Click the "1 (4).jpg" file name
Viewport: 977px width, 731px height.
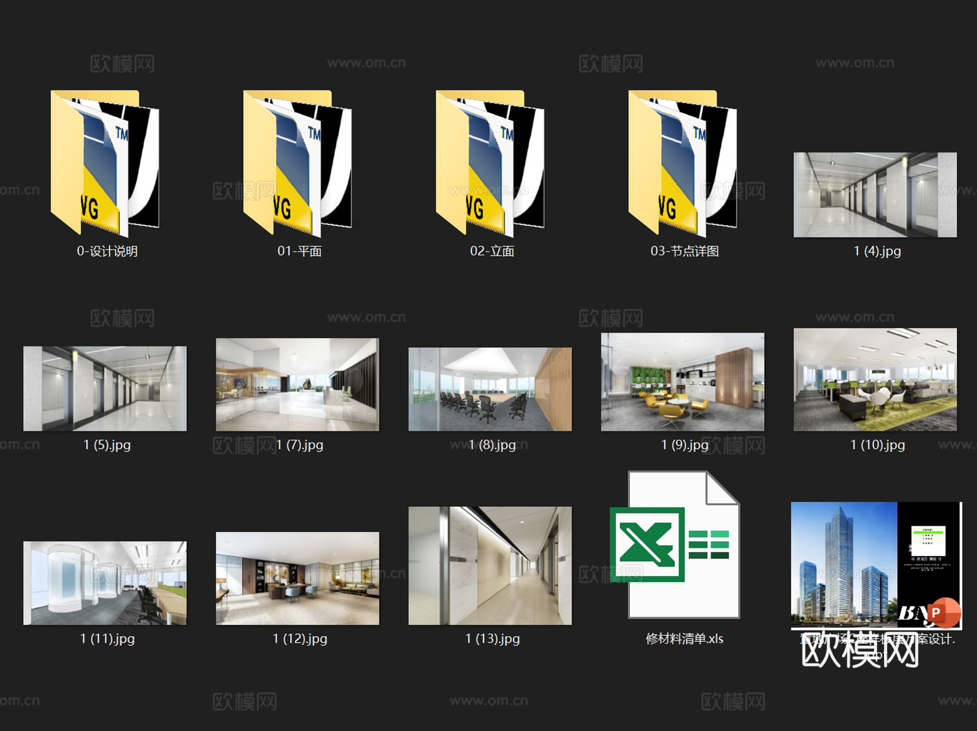[877, 251]
